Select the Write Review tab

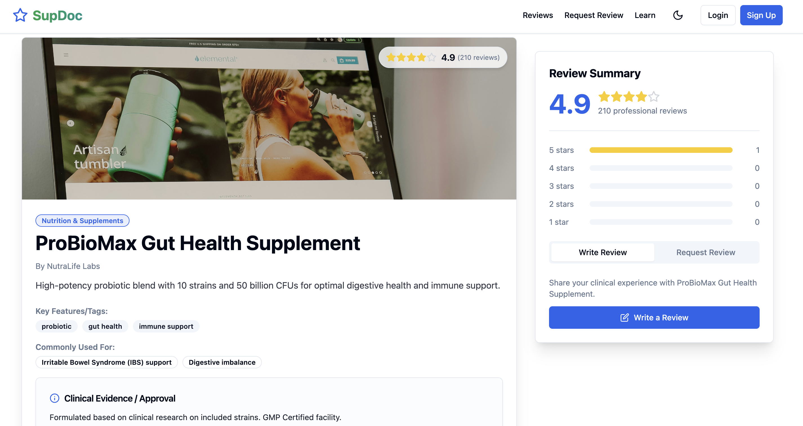(x=603, y=252)
